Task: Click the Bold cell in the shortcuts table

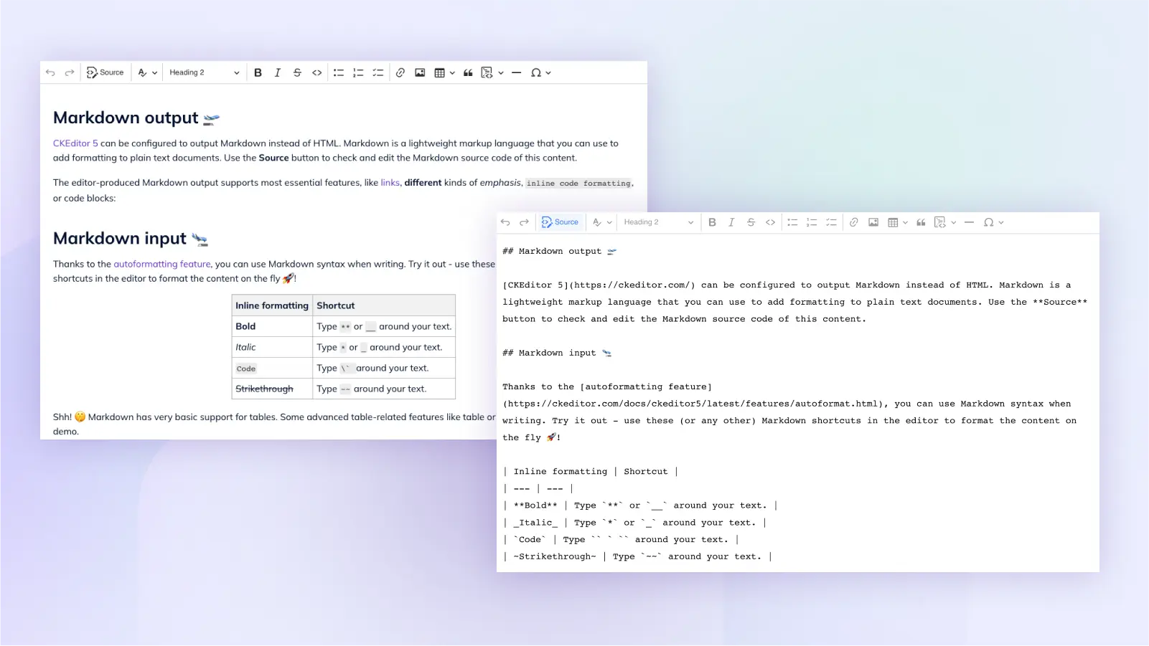Action: [x=246, y=326]
